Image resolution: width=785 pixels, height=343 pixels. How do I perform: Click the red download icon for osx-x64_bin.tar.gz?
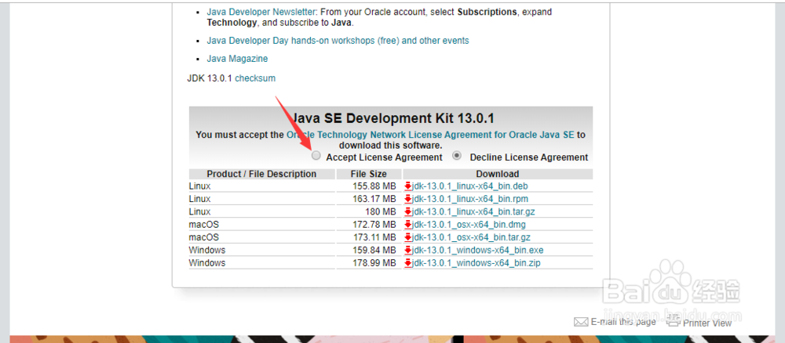pos(408,237)
